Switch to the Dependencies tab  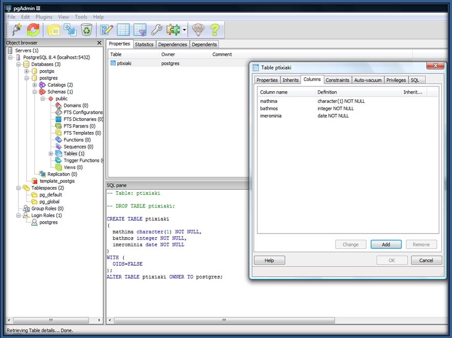(173, 45)
